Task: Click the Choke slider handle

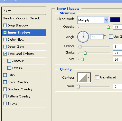Action: tap(85, 53)
